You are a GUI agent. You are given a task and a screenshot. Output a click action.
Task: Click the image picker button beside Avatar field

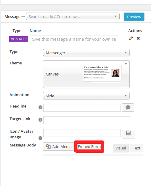[129, 134]
